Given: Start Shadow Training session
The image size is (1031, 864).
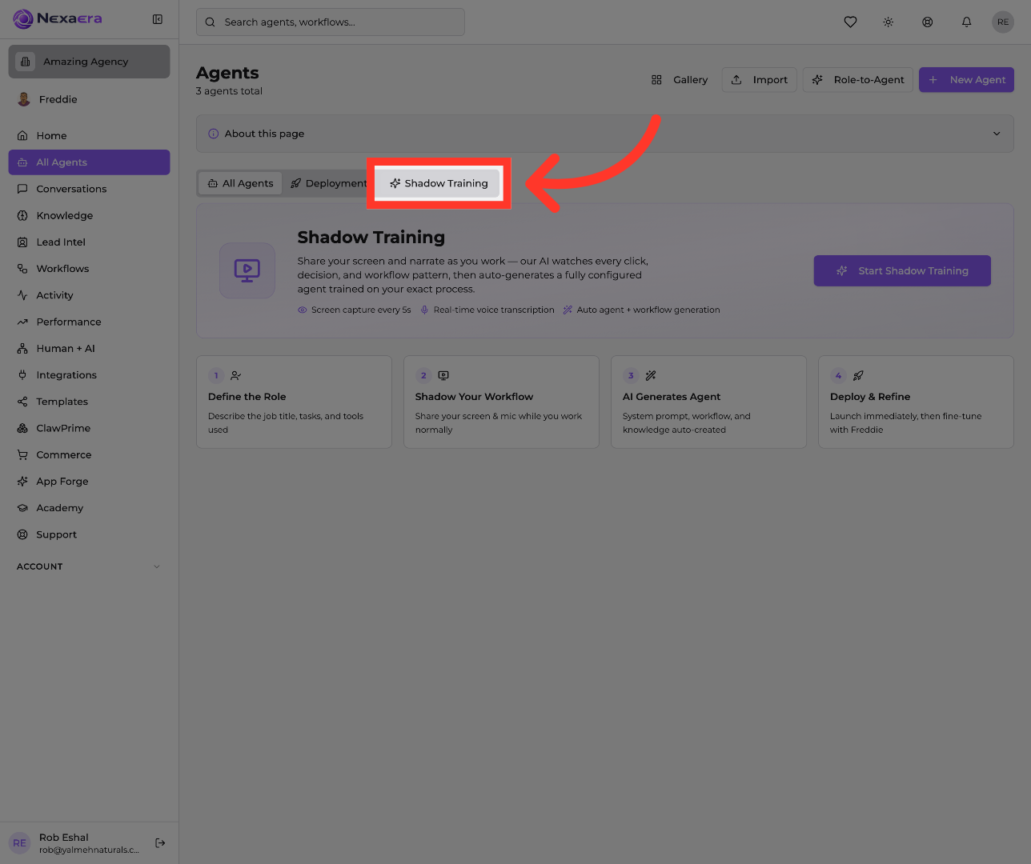Looking at the screenshot, I should pos(902,270).
